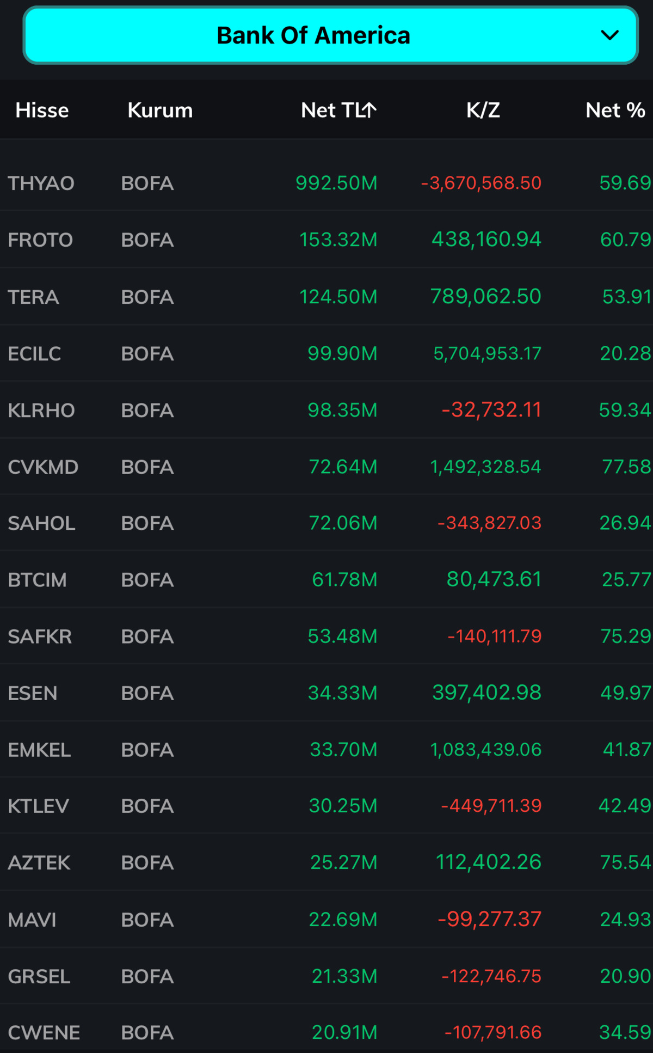Open the KLRHO ticker
Screen dimensions: 653x1053
41,410
